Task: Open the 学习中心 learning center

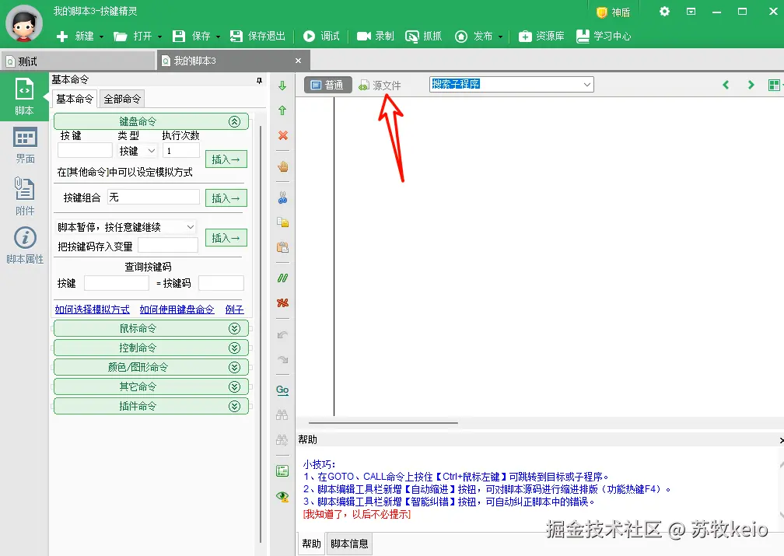Action: [604, 36]
